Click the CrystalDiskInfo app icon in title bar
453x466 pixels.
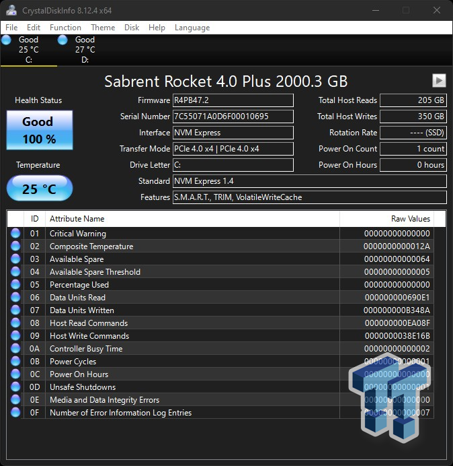10,10
